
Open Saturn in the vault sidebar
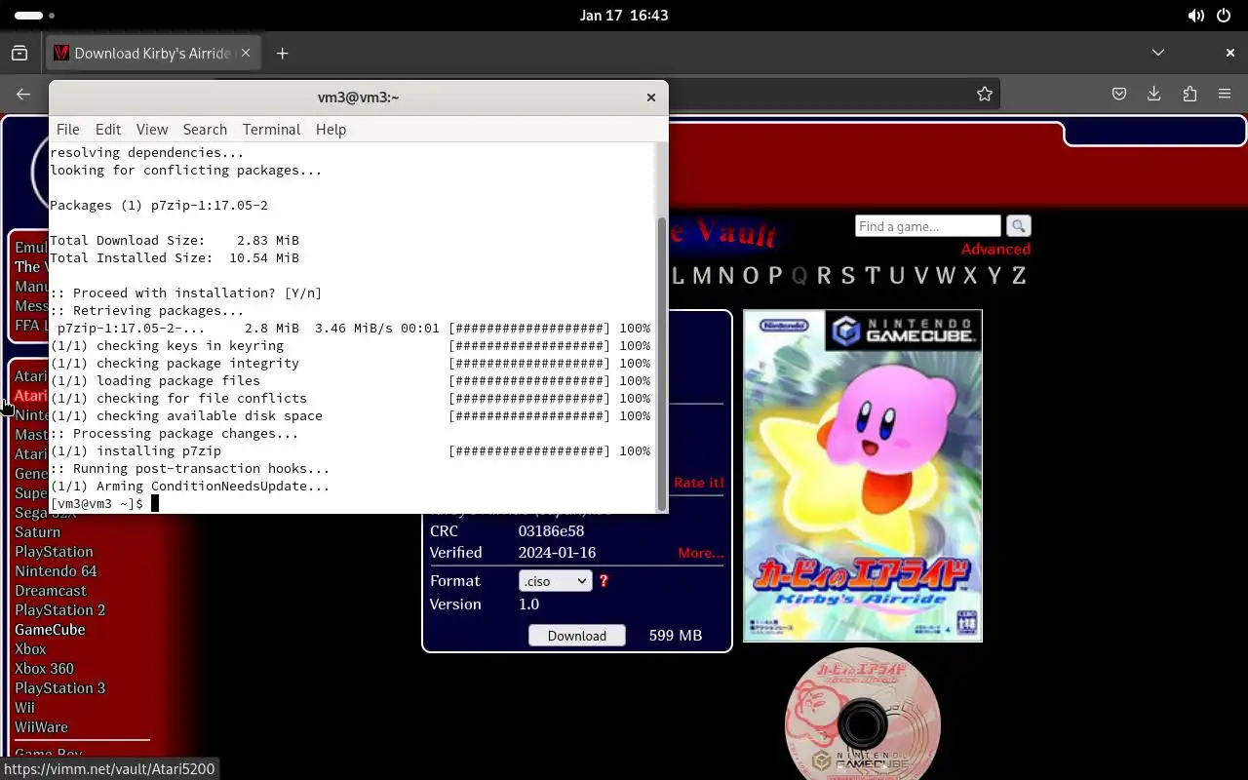coord(38,532)
